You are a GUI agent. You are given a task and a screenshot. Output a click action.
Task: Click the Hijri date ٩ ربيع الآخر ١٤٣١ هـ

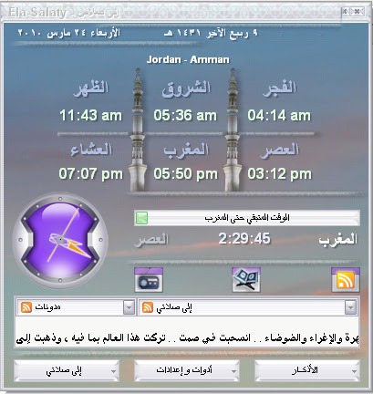click(211, 33)
